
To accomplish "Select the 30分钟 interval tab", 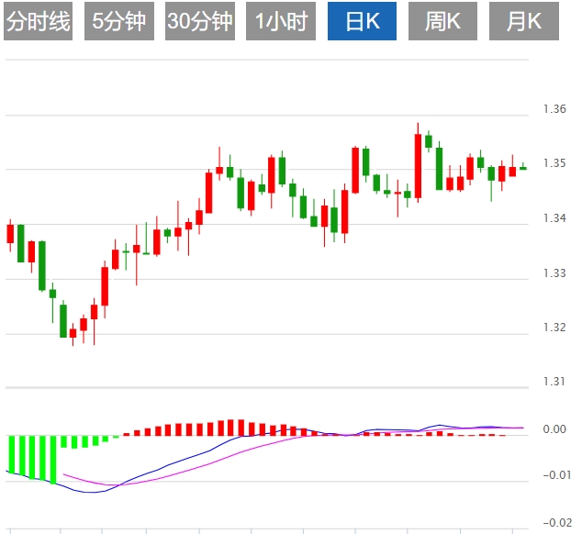I will tap(200, 21).
